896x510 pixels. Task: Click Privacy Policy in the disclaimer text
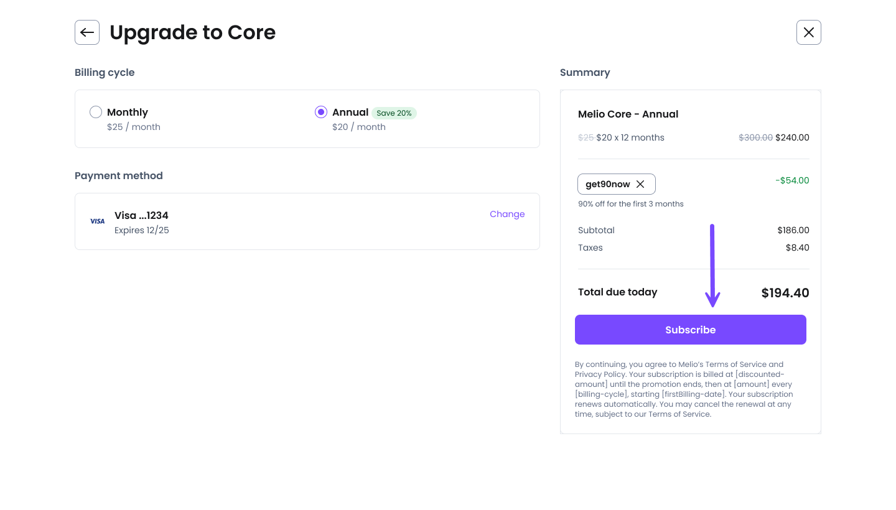coord(594,374)
